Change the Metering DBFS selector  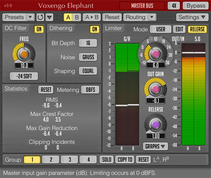point(90,90)
